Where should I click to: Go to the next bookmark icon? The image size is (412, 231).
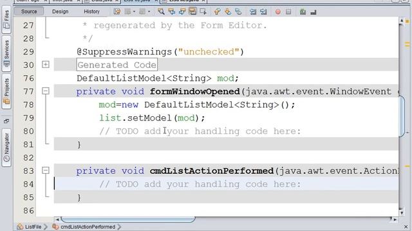coord(227,12)
